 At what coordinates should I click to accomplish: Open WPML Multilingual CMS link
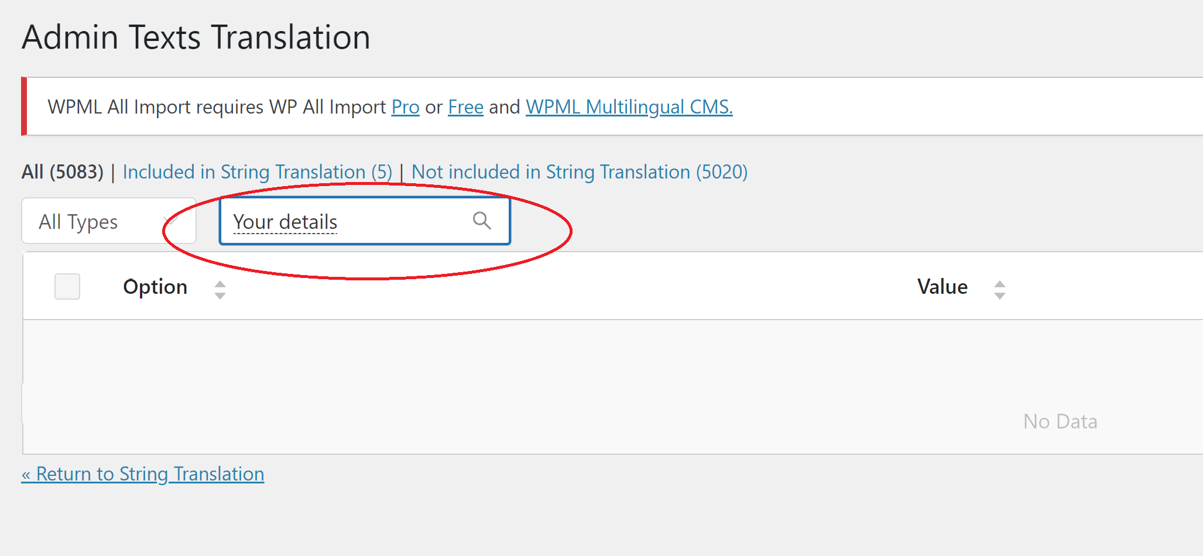pos(629,107)
